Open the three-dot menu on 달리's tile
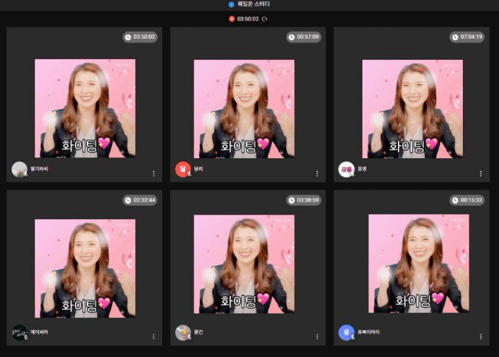 317,173
